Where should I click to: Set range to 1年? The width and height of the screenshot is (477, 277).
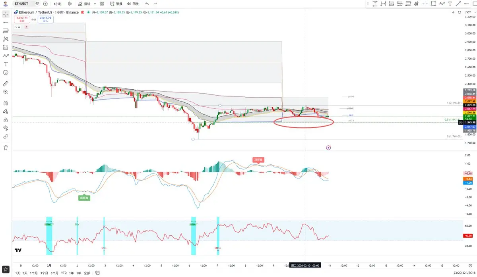tap(71, 273)
